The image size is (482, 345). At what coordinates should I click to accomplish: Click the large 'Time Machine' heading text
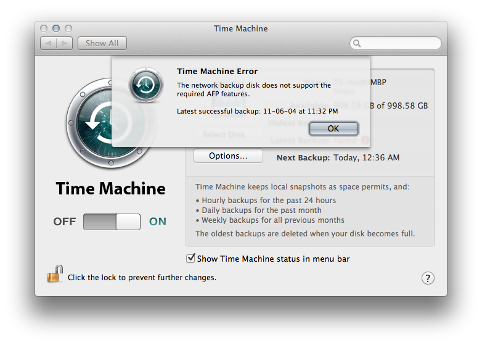point(111,188)
